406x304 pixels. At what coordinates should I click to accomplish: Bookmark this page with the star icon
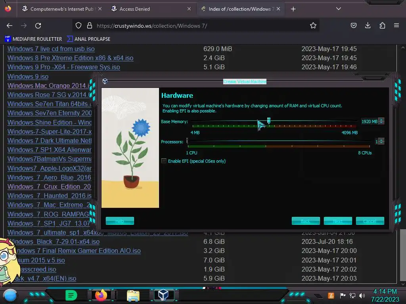(313, 26)
